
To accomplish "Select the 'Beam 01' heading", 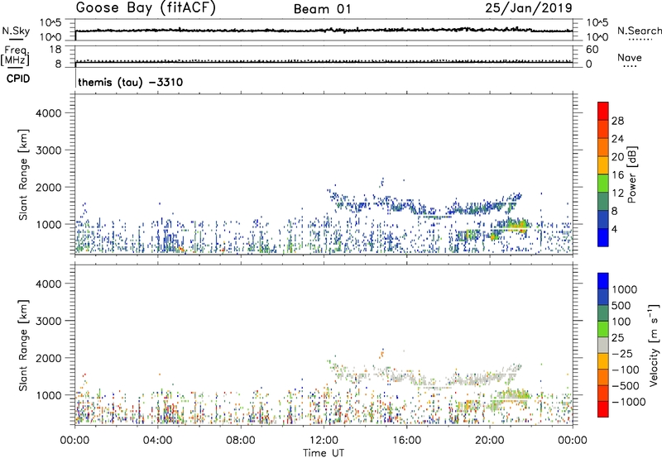I will click(323, 9).
